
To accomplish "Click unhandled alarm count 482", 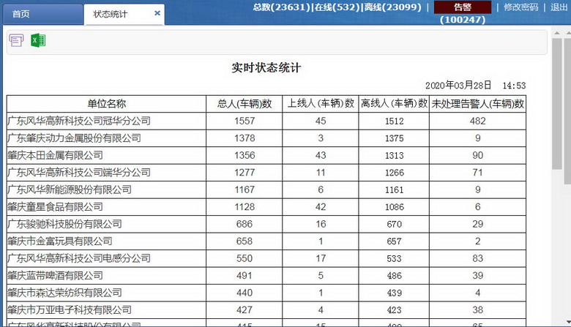I will coord(477,121).
